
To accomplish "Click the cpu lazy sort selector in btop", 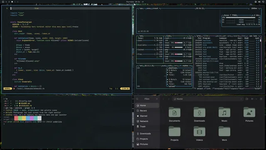I will click(254, 36).
